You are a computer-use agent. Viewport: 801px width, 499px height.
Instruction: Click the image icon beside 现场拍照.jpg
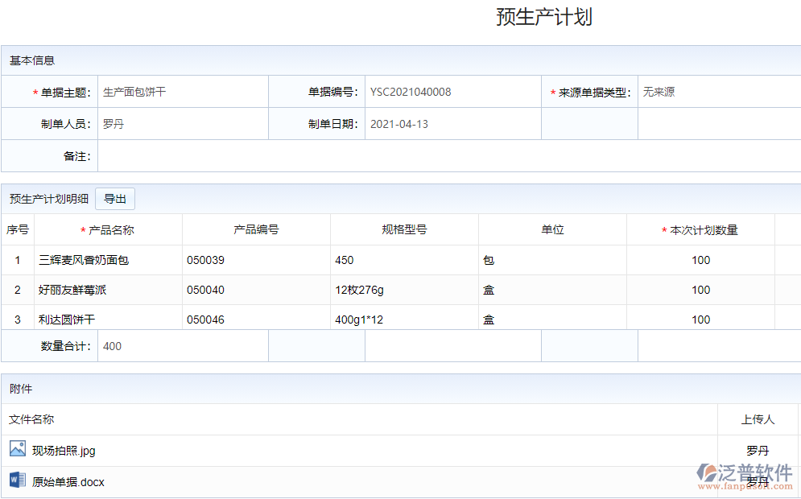16,449
